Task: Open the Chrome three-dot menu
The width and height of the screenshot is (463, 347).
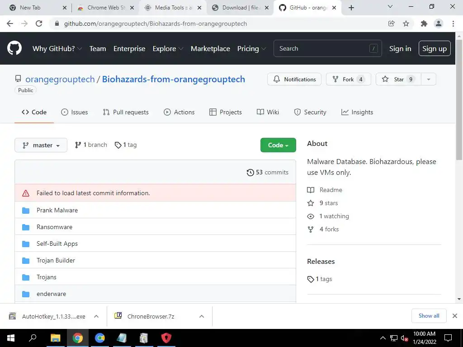Action: coord(453,23)
